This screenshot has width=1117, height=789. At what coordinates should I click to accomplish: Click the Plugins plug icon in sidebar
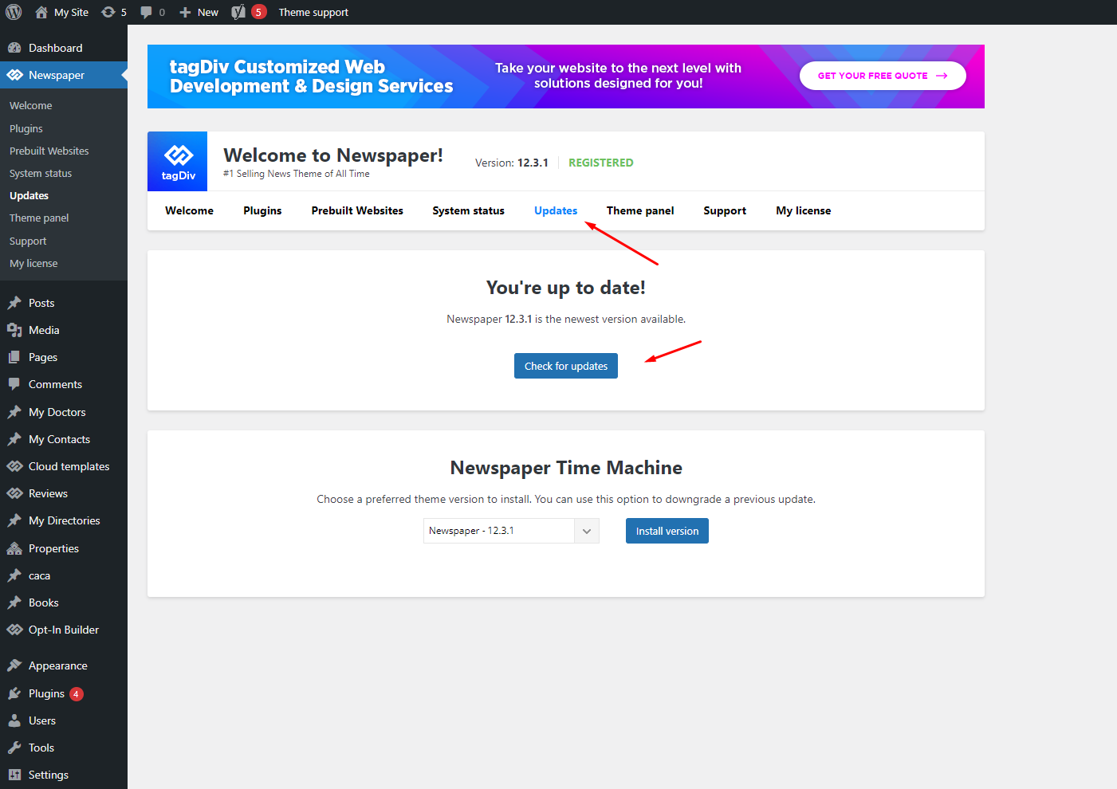(14, 693)
